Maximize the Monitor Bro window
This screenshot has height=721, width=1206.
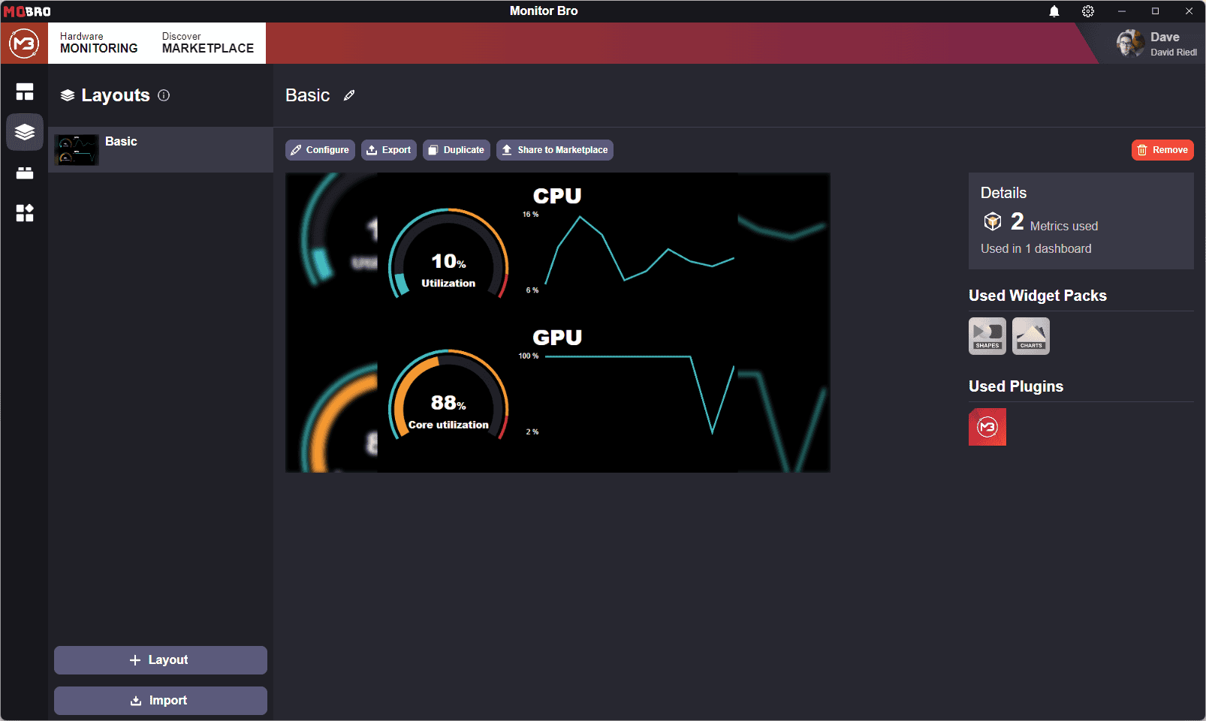pos(1156,11)
